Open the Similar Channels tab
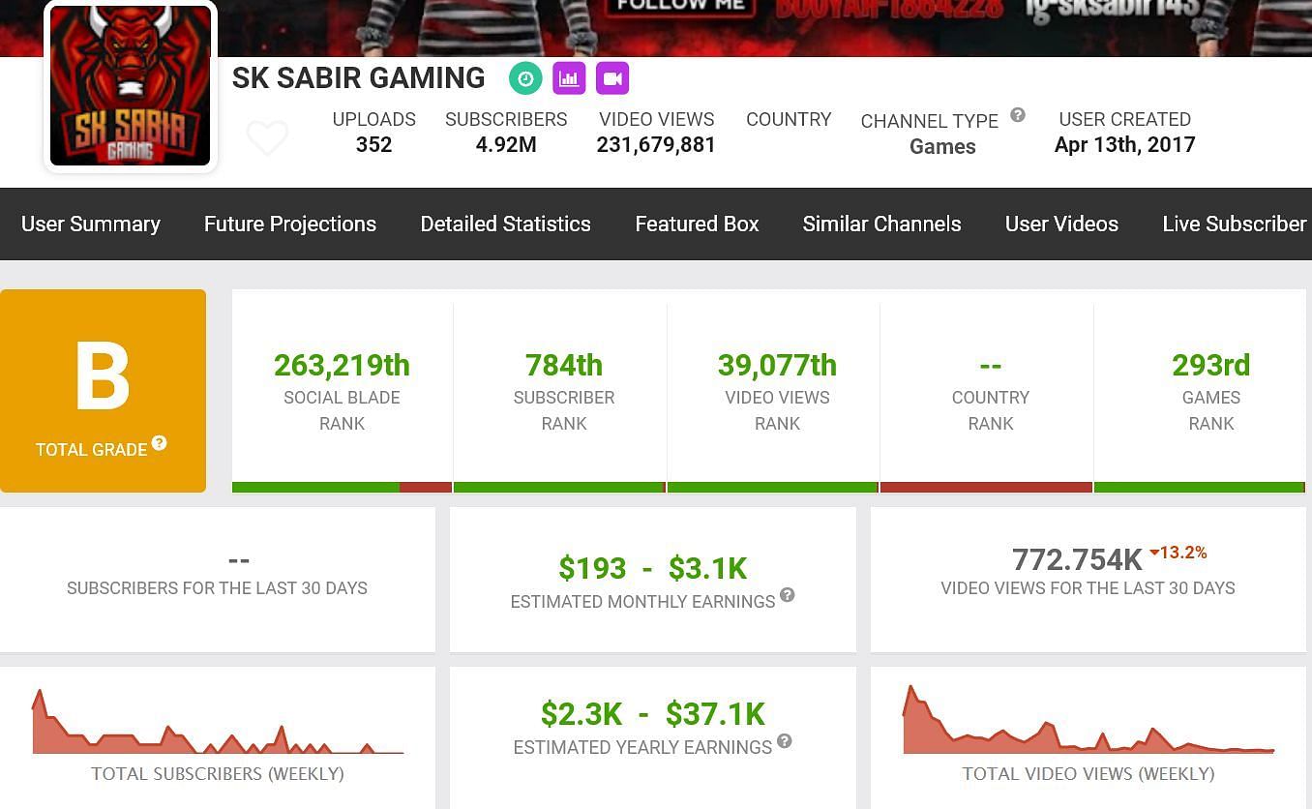1312x809 pixels. [881, 224]
